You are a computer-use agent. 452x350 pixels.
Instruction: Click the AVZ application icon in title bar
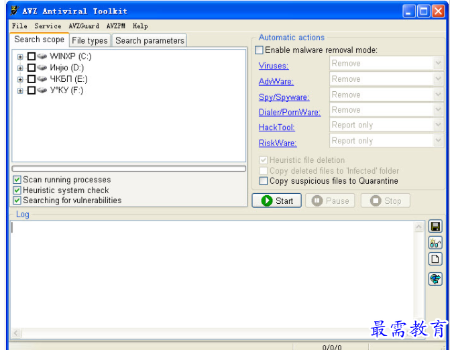[14, 10]
